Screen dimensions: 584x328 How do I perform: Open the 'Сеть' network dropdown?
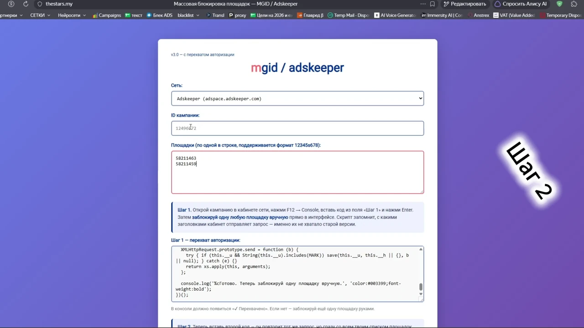click(x=297, y=98)
